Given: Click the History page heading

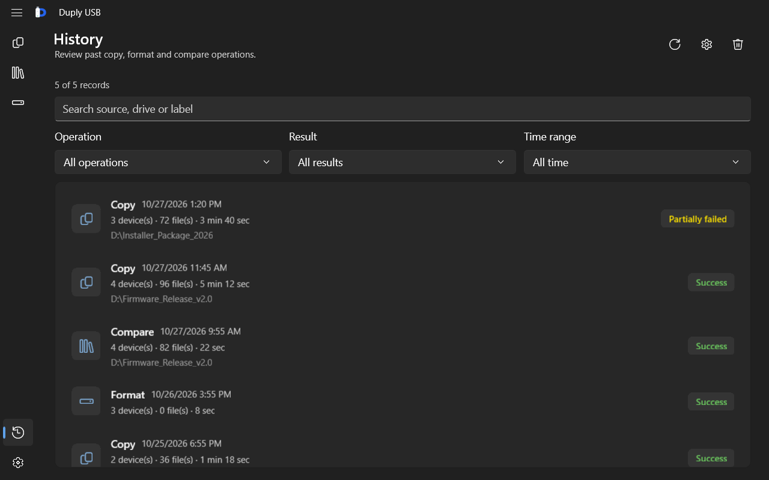Looking at the screenshot, I should (78, 39).
